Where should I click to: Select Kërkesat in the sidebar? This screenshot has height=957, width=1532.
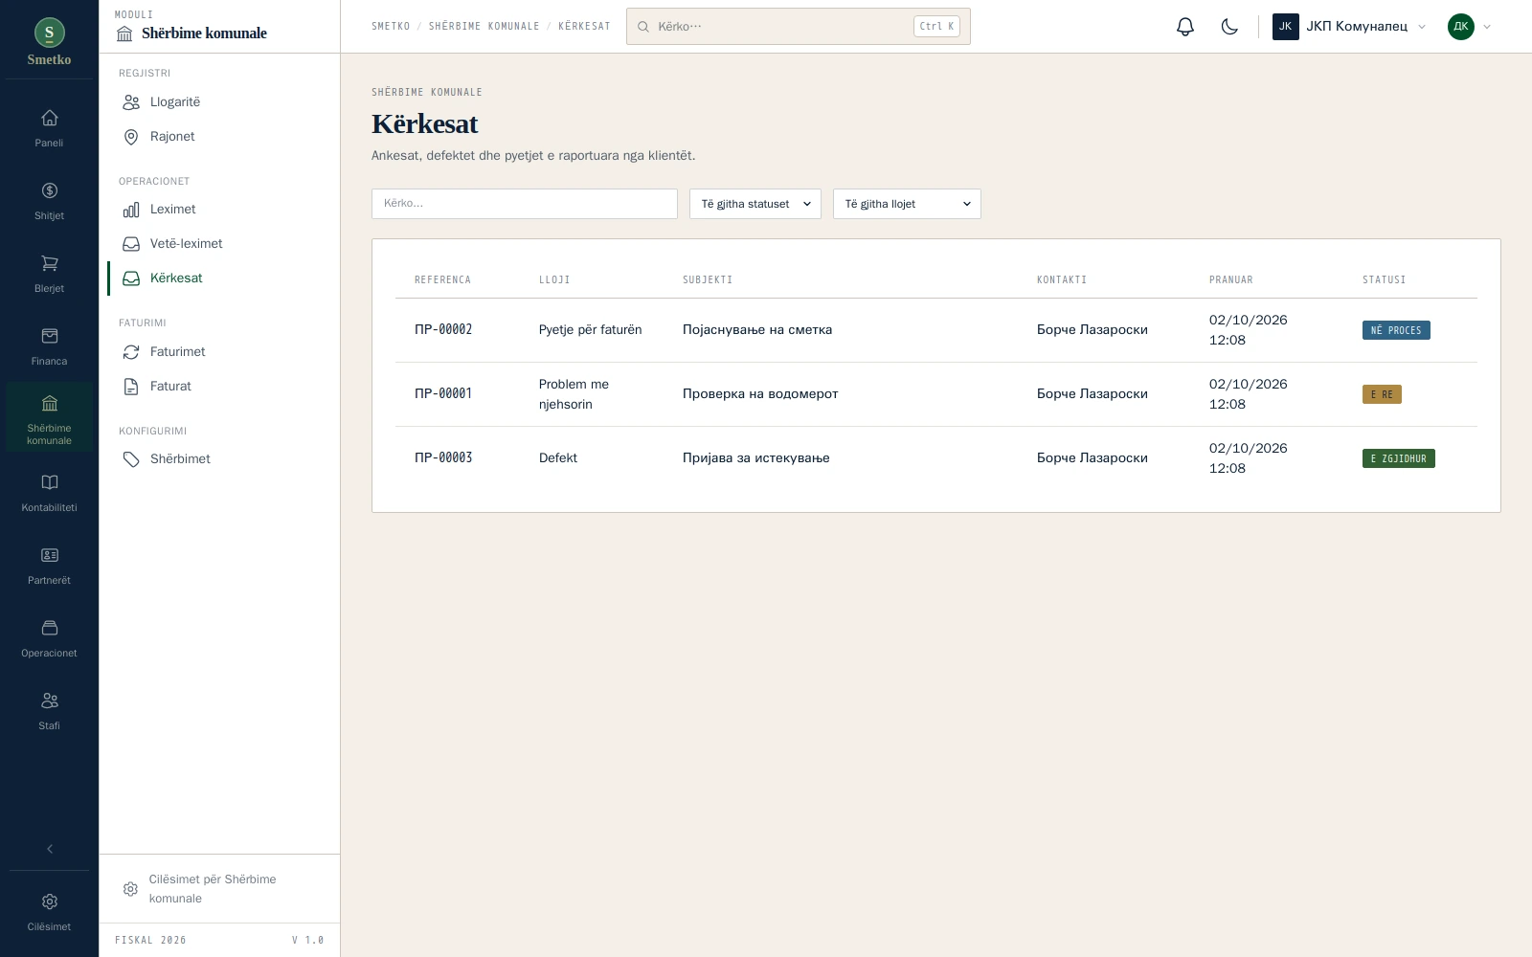219,278
